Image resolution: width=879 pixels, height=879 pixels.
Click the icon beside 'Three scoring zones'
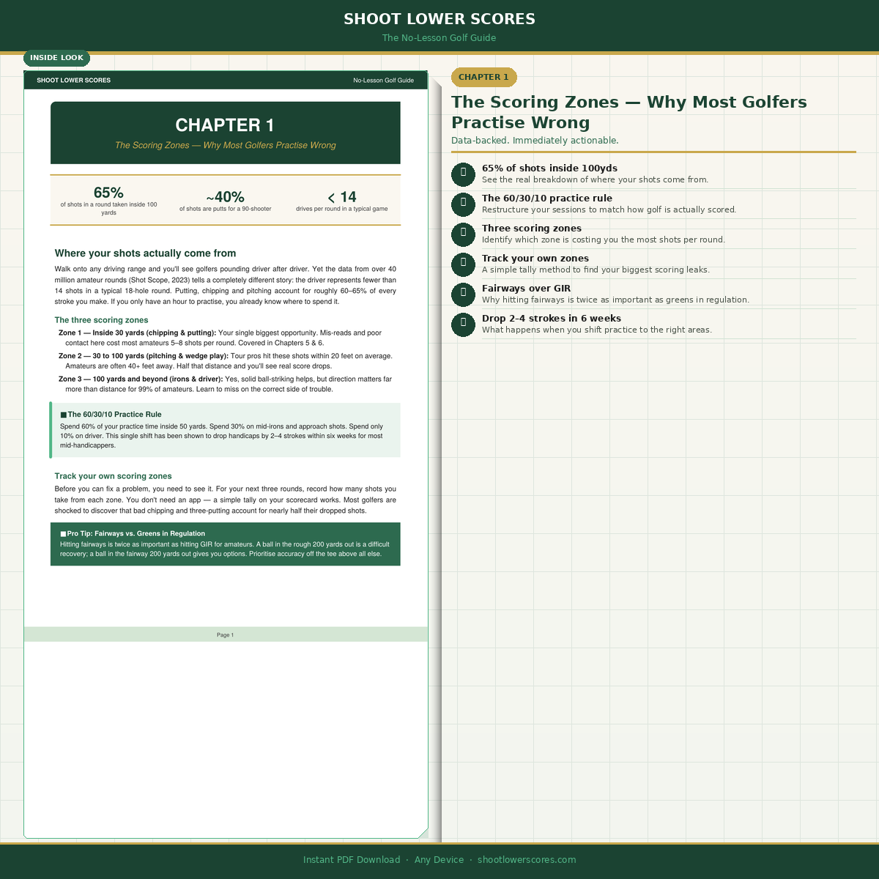[x=463, y=234]
